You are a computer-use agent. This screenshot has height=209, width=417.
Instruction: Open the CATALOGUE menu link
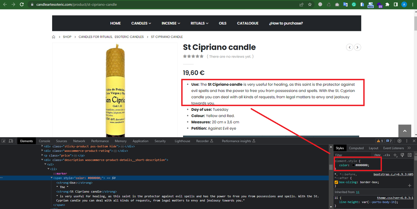click(248, 23)
